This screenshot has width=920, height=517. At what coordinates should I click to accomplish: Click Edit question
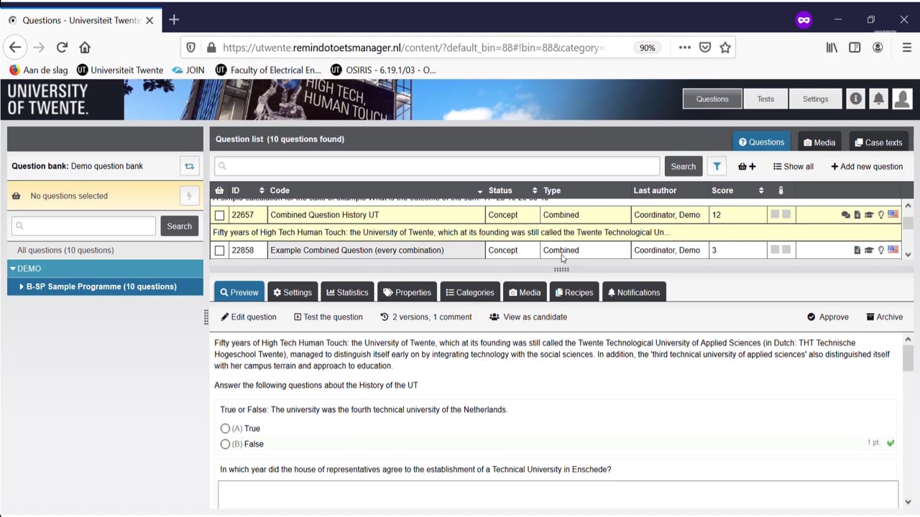[249, 317]
